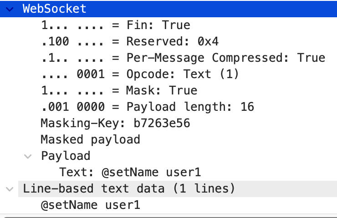Click the pane divider below packet details

pyautogui.click(x=168, y=217)
